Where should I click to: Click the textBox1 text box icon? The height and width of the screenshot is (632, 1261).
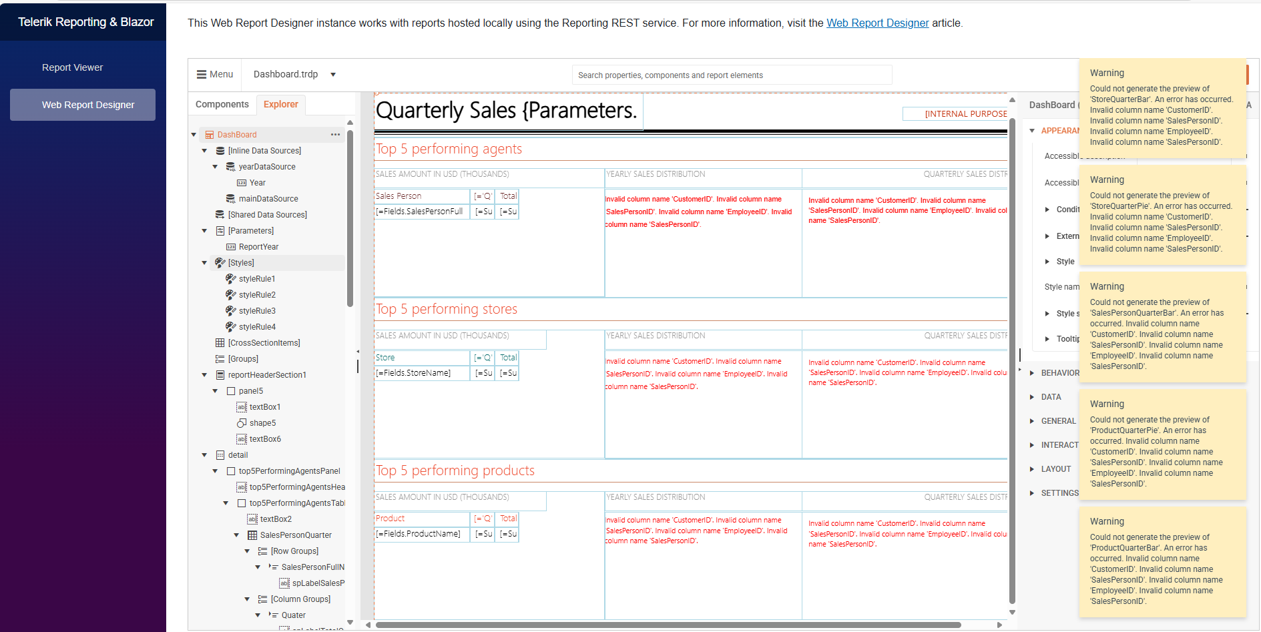pos(242,407)
